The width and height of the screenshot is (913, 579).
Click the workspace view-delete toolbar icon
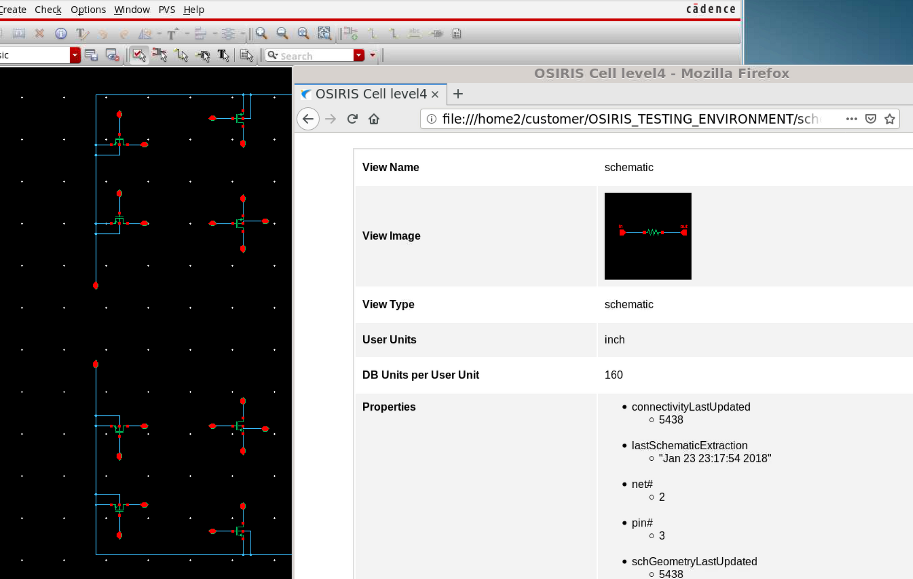click(x=112, y=55)
